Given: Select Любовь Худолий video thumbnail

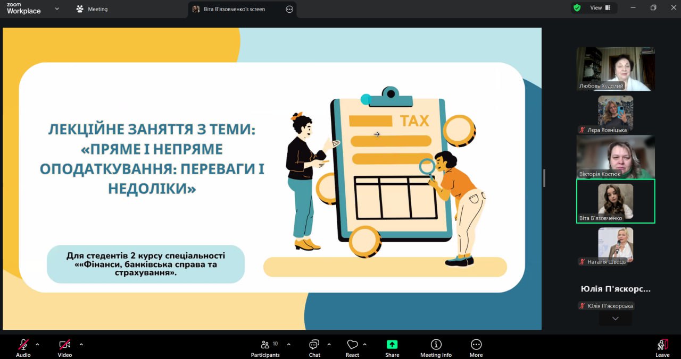Looking at the screenshot, I should tap(616, 69).
